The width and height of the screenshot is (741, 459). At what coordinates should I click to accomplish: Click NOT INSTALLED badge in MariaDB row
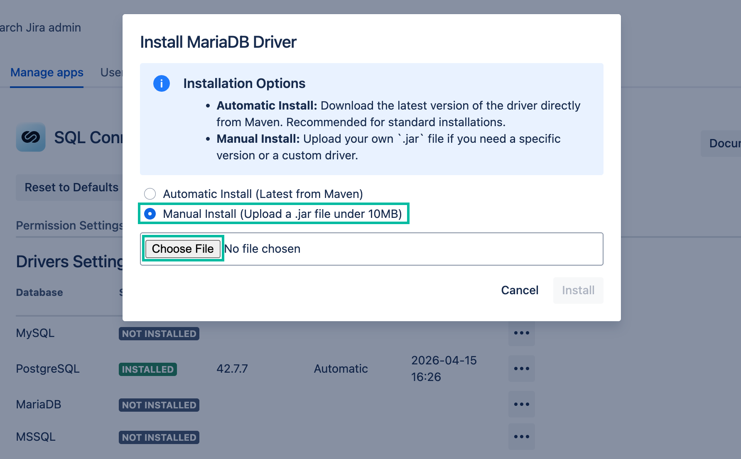pos(159,405)
